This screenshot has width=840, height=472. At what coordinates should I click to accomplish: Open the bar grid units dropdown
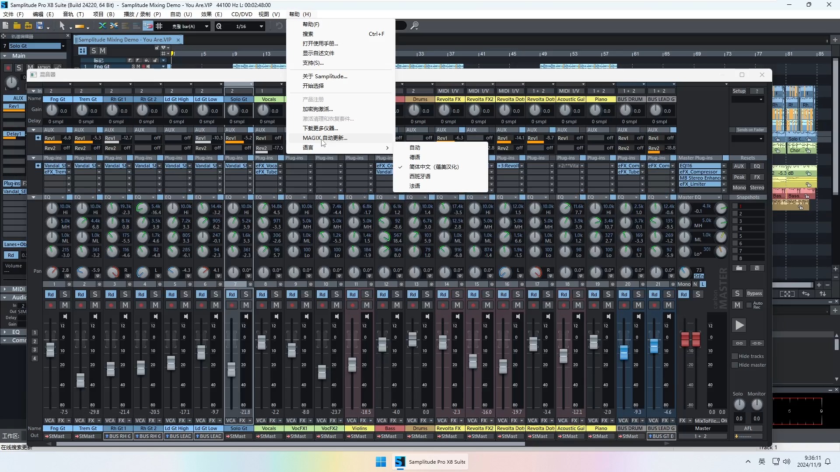[x=207, y=27]
